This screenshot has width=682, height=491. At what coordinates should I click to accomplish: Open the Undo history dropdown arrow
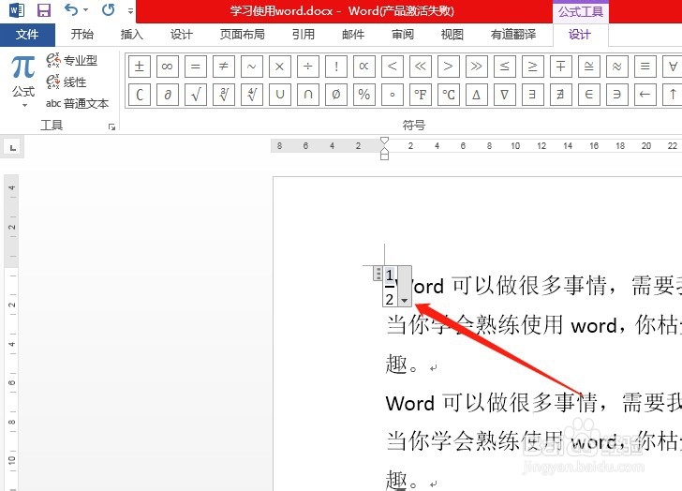[x=85, y=9]
